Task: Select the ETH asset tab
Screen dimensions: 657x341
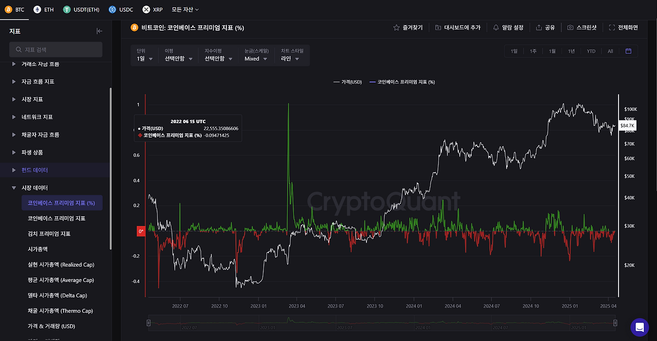Action: coord(44,9)
